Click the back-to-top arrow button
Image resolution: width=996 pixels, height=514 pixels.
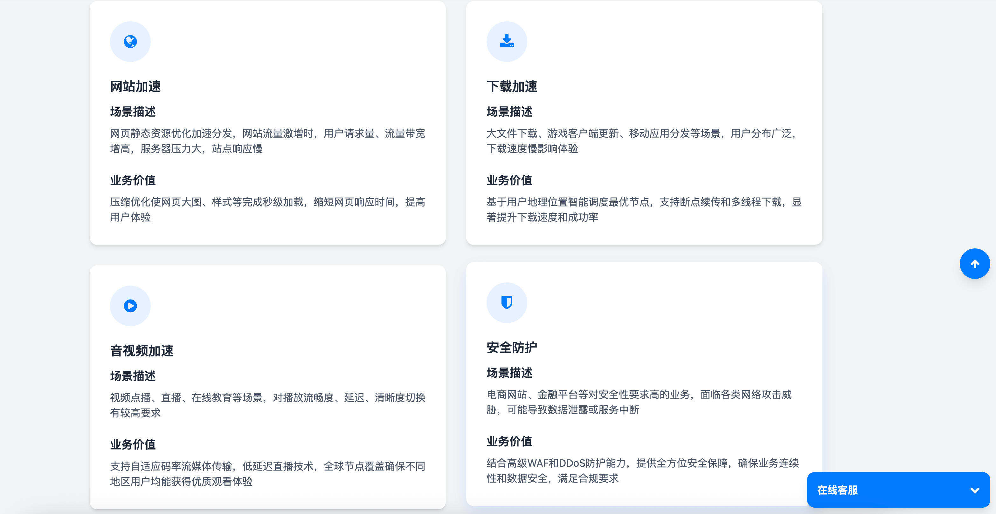pos(975,263)
